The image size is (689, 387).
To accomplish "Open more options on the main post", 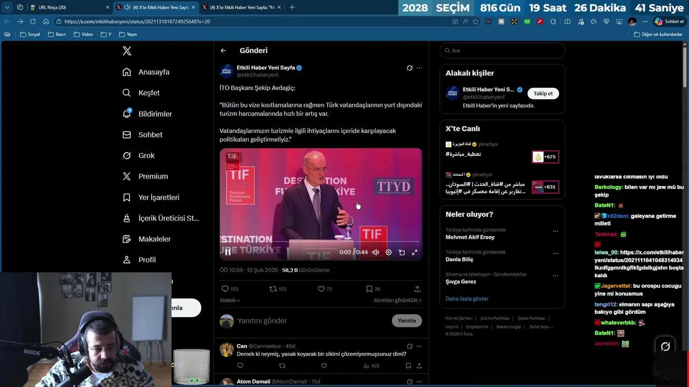I will 419,68.
